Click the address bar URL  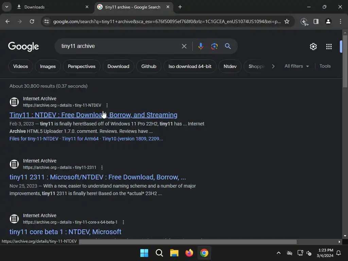tap(167, 21)
